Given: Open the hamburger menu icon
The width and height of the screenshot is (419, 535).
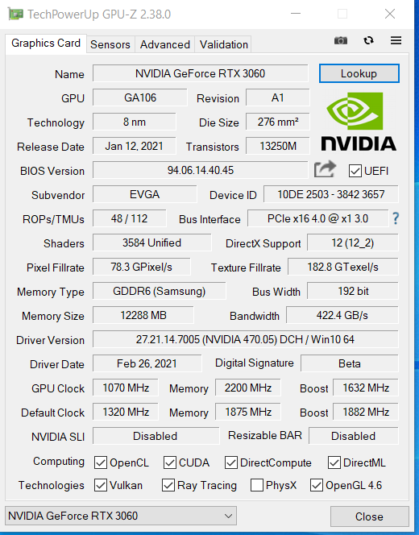Looking at the screenshot, I should (x=396, y=40).
